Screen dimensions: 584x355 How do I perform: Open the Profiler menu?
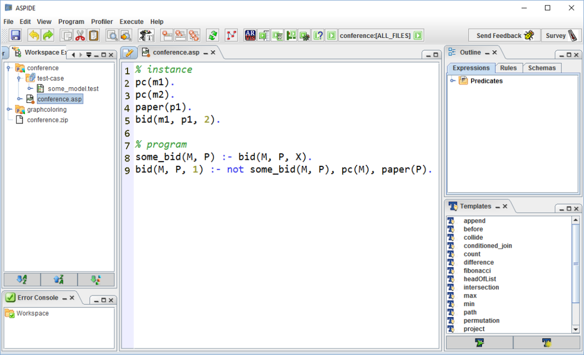coord(102,22)
